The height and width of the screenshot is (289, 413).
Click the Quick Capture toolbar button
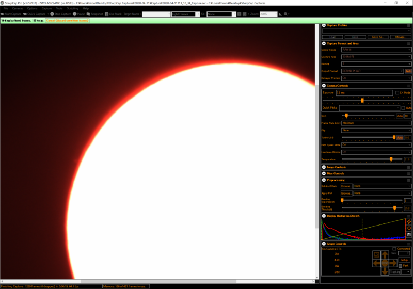coord(35,14)
